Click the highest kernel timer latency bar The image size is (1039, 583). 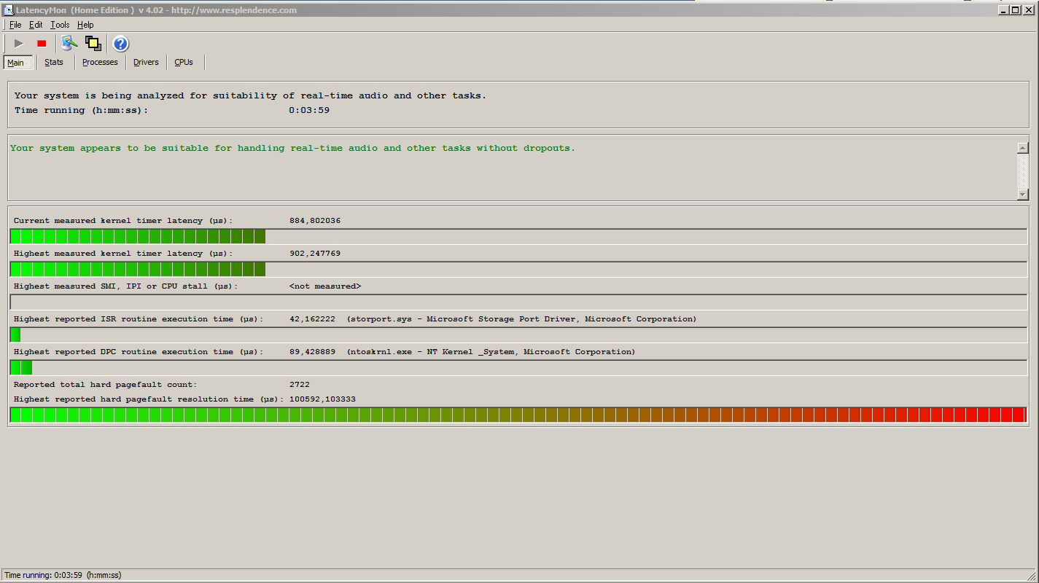(518, 269)
